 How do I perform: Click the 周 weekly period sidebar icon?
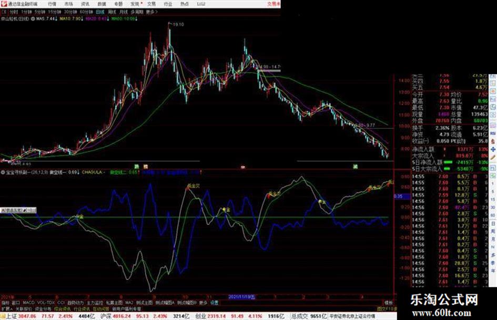pos(493,232)
